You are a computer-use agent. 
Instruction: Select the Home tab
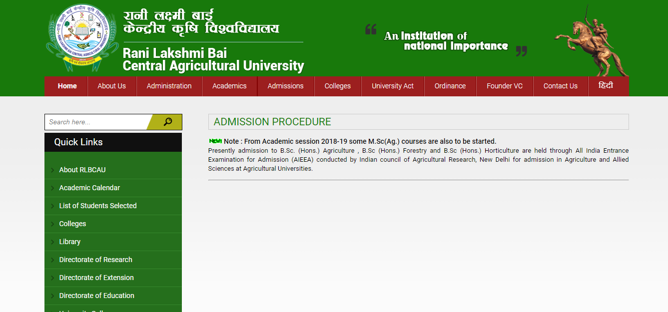tap(66, 86)
